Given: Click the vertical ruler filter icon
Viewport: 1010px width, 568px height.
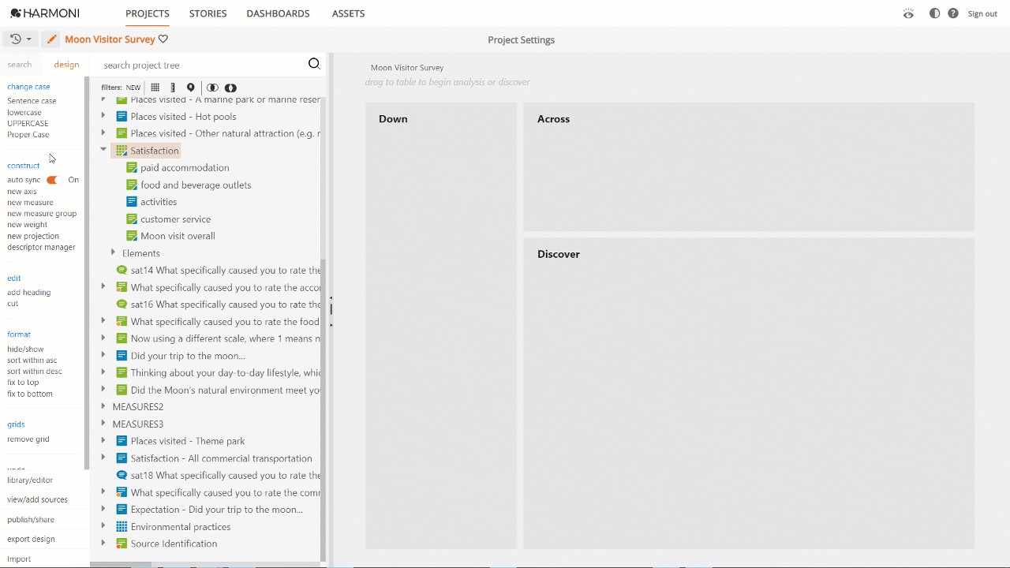Looking at the screenshot, I should 173,88.
